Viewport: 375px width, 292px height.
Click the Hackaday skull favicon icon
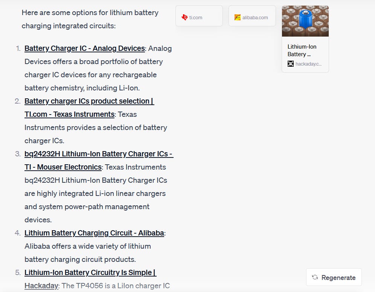[291, 64]
